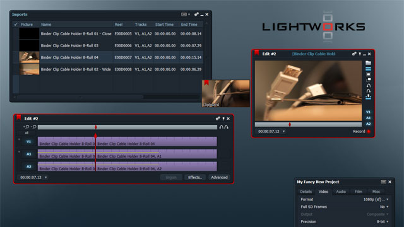Image resolution: width=404 pixels, height=227 pixels.
Task: Click the right redo arrow in the timeline
Action: click(x=226, y=127)
